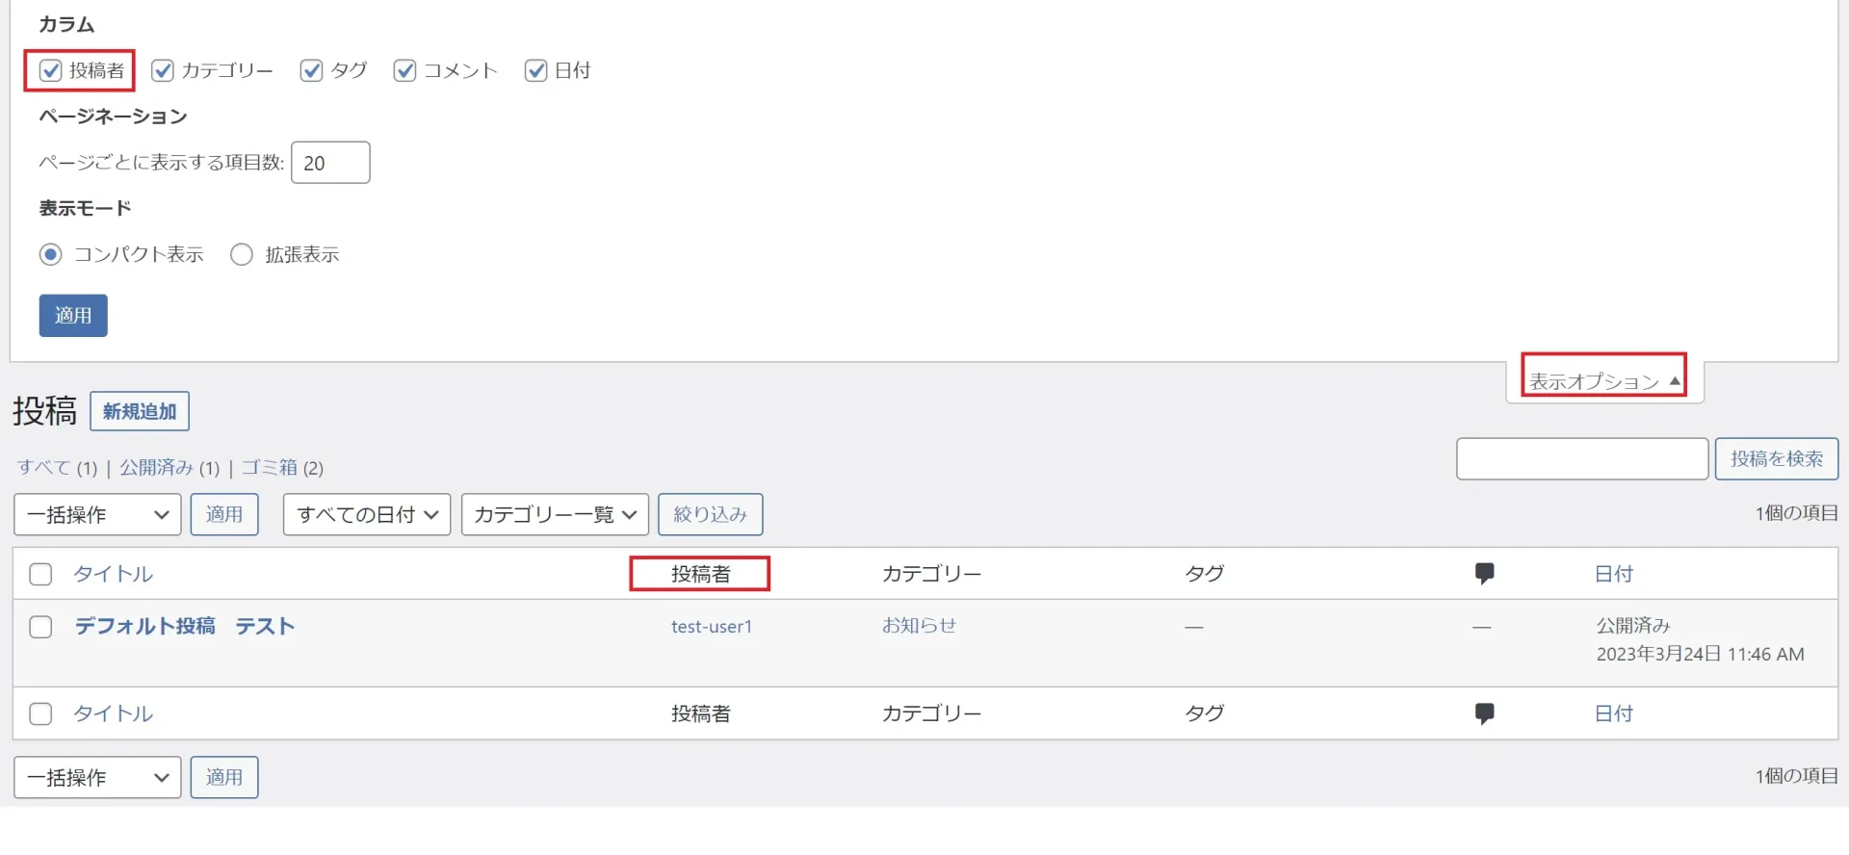Click the 公開済み filter link
The width and height of the screenshot is (1849, 855).
coord(156,467)
